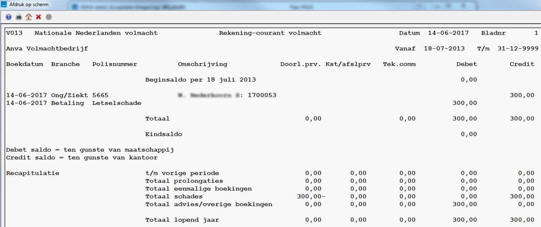541x227 pixels.
Task: Click the 'Credit saldo = ten gunste van kantoor' line
Action: (x=82, y=157)
